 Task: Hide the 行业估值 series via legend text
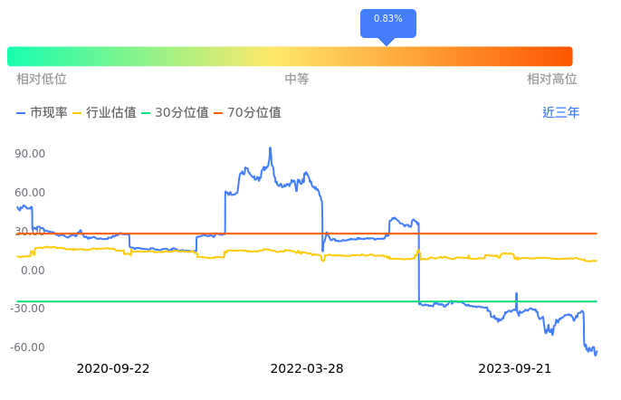[x=111, y=113]
